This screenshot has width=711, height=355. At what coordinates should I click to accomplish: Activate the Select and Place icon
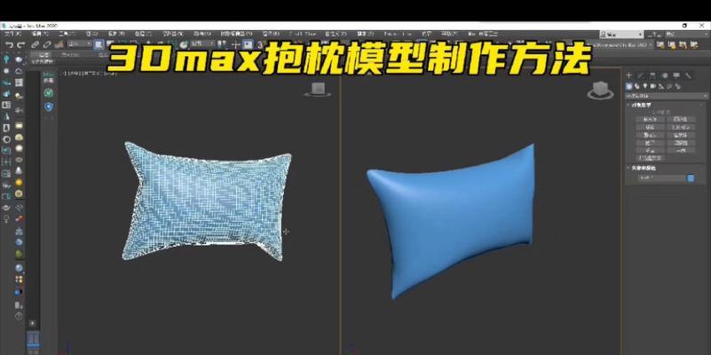(x=183, y=45)
